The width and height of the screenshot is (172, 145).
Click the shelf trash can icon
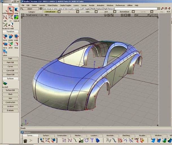(x=25, y=140)
